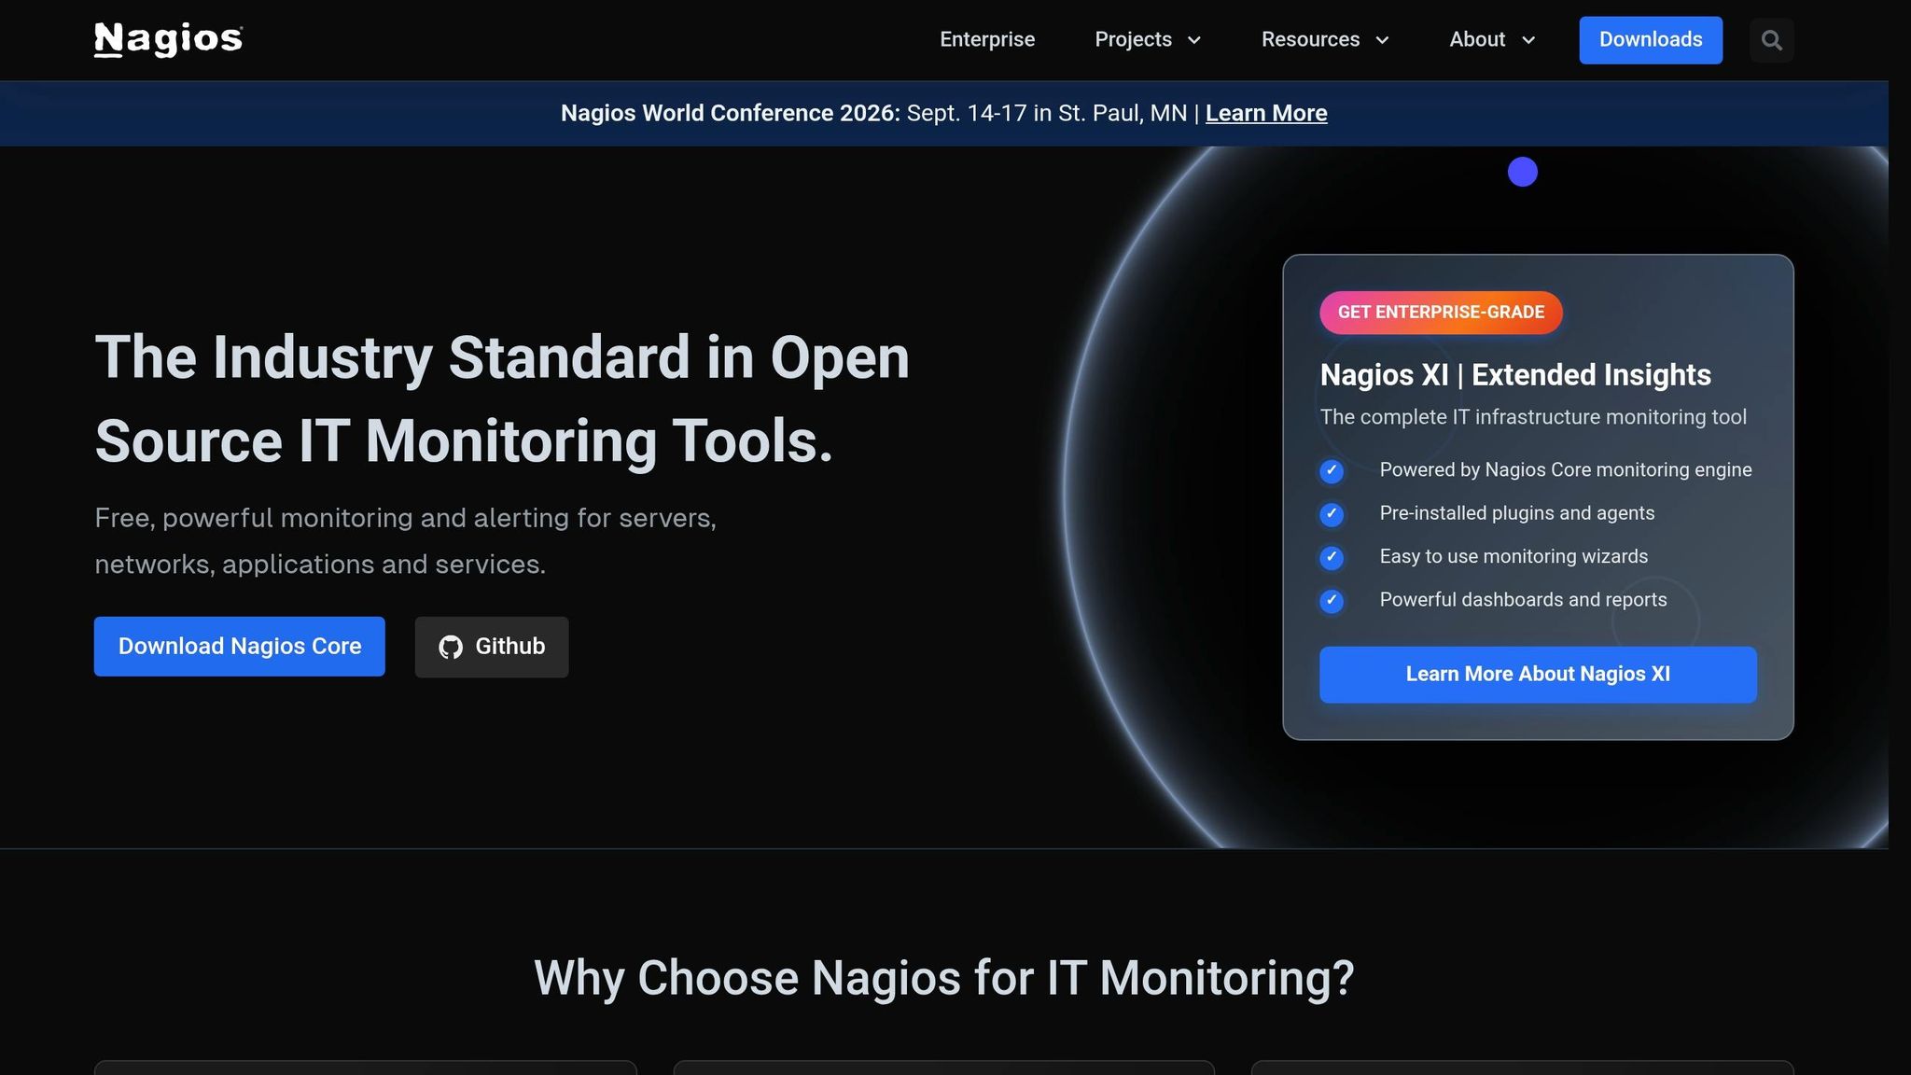1911x1075 pixels.
Task: Open the Projects menu label
Action: 1133,39
